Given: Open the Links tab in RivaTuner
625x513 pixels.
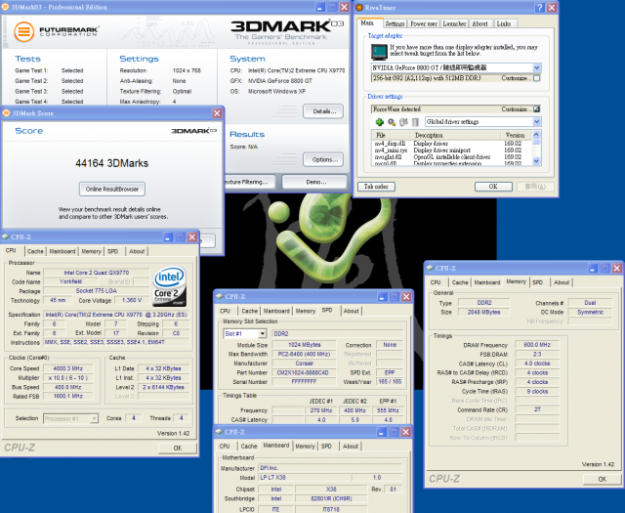Looking at the screenshot, I should [x=504, y=23].
